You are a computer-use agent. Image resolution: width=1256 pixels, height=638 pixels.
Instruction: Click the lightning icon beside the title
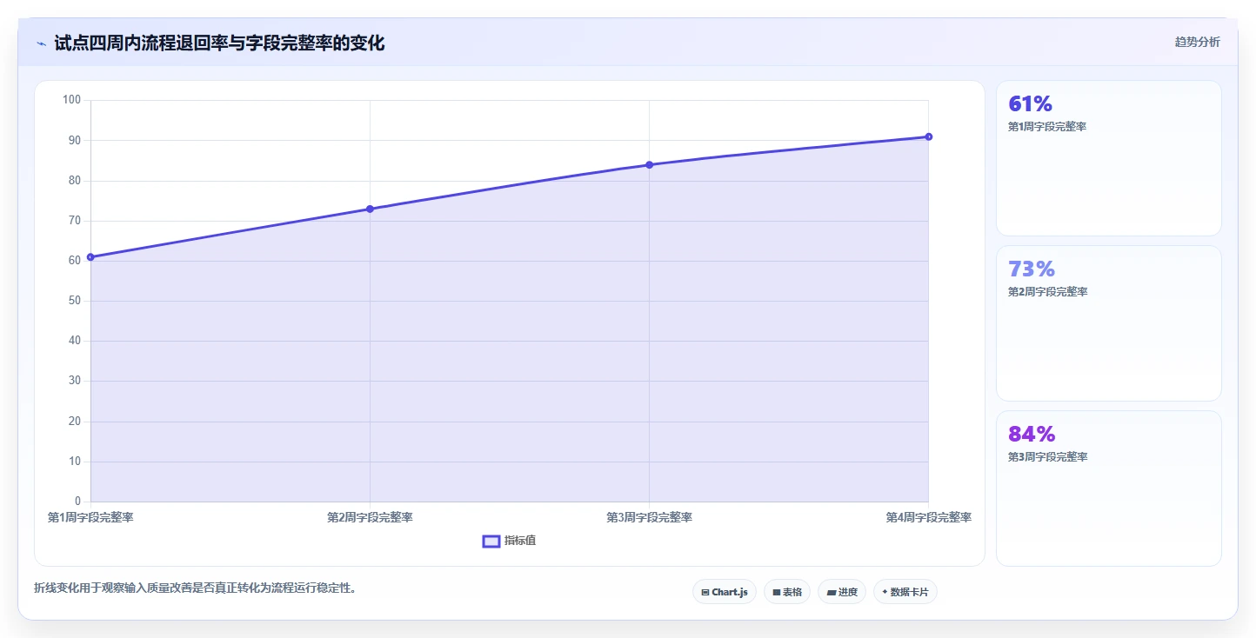click(41, 43)
